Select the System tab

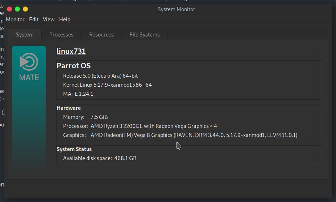tap(25, 35)
